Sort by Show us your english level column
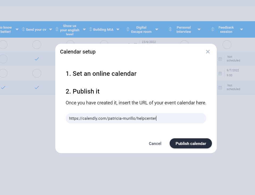 [57, 29]
